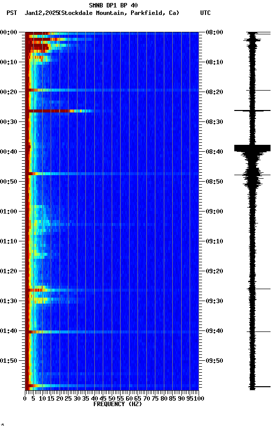Image resolution: width=274 pixels, height=430 pixels.
Task: Click the broadband streak near 09:40 UTC
Action: (112, 332)
